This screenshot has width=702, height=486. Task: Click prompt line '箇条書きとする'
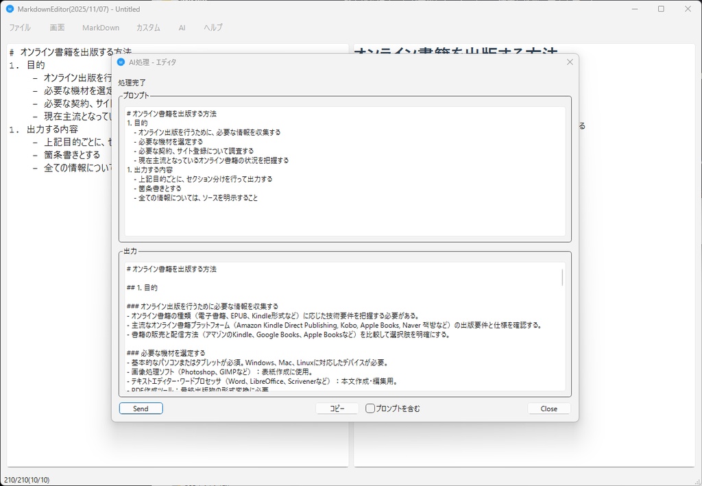click(x=158, y=189)
